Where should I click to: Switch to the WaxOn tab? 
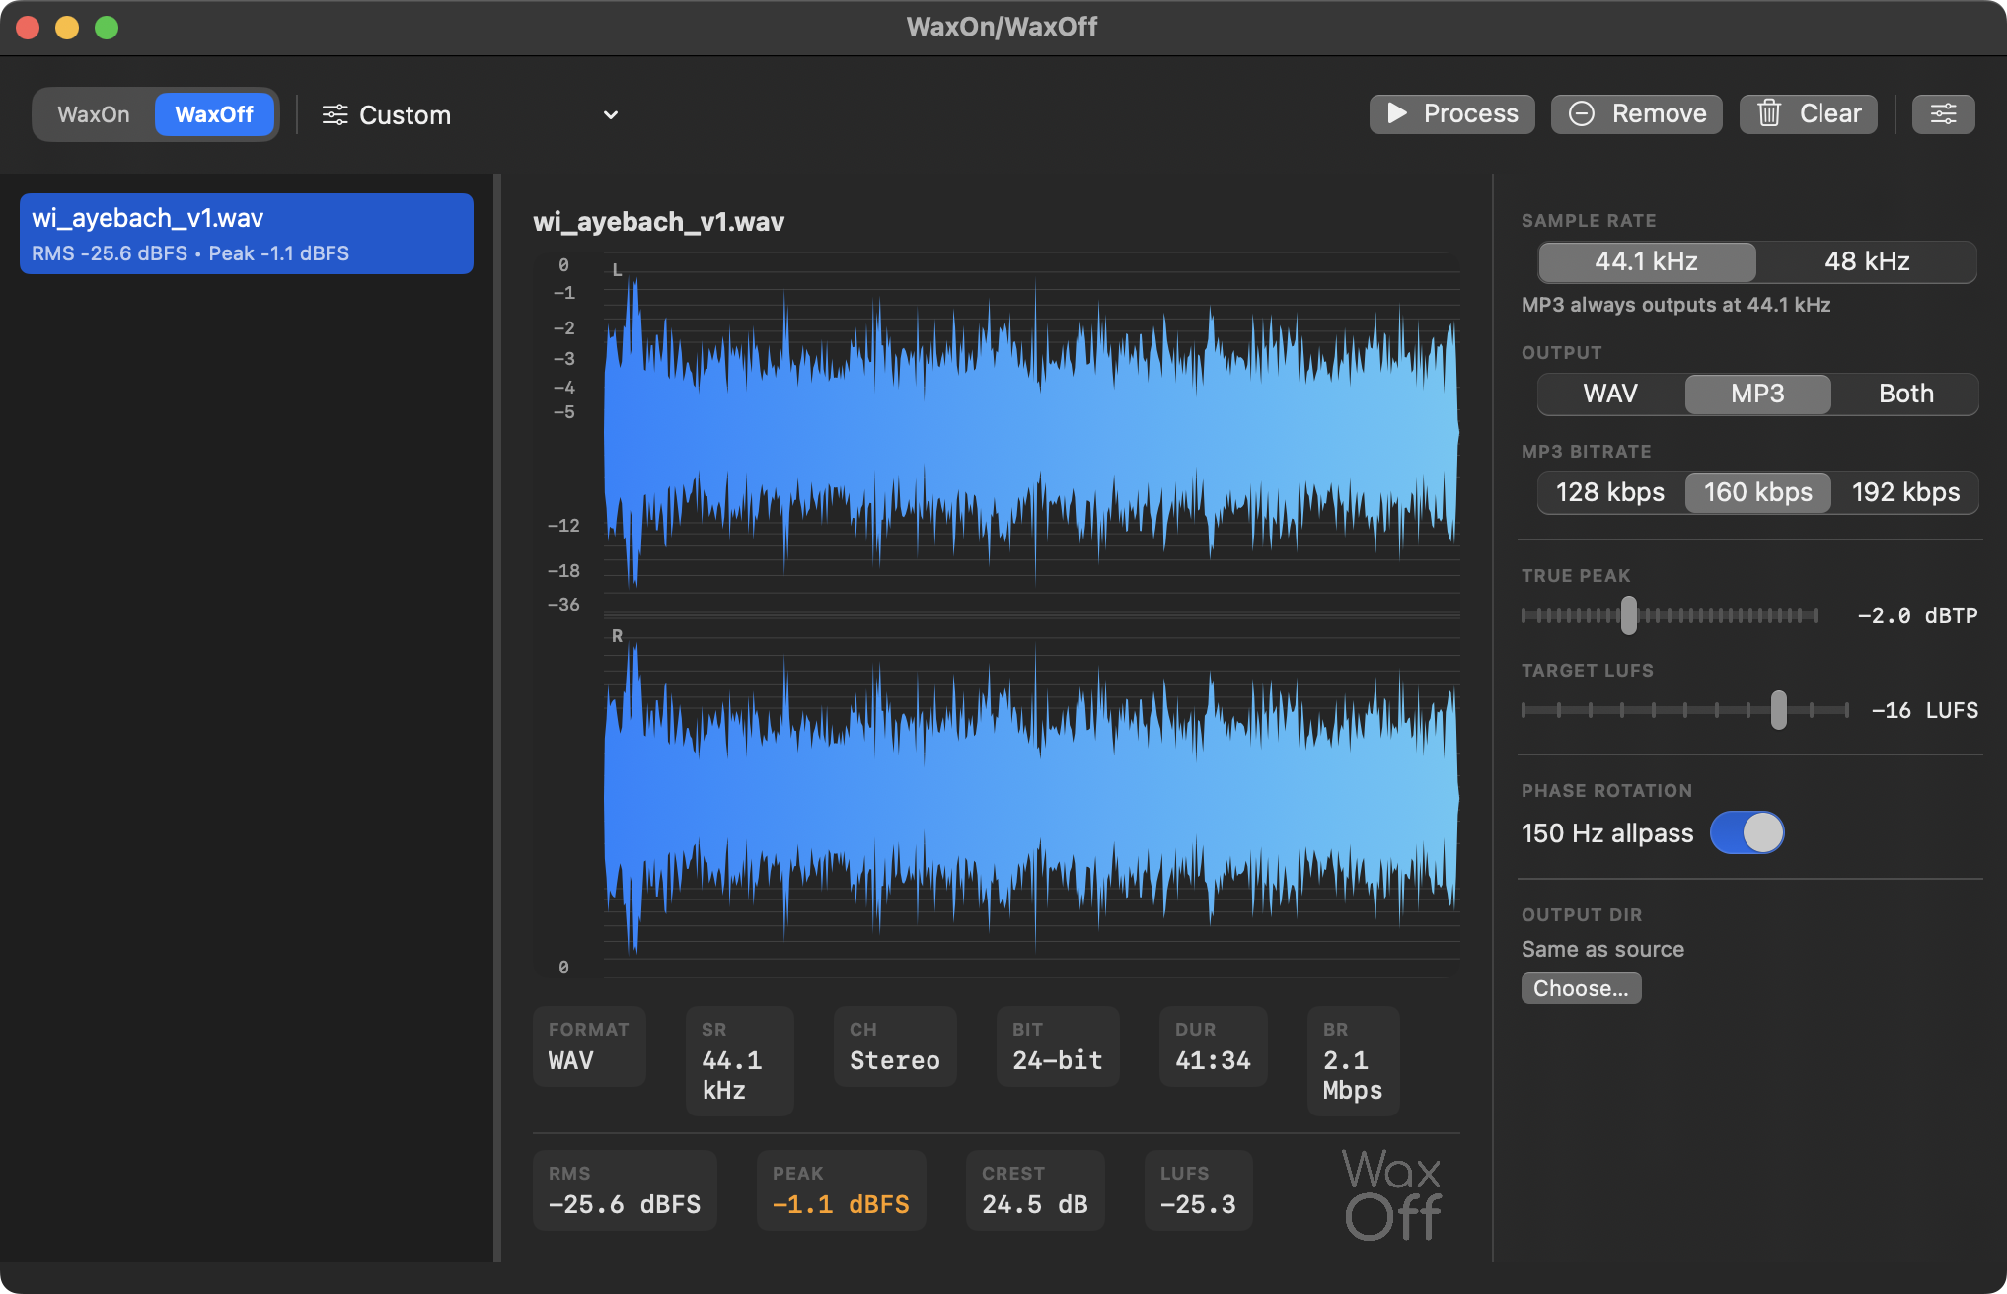(x=94, y=113)
